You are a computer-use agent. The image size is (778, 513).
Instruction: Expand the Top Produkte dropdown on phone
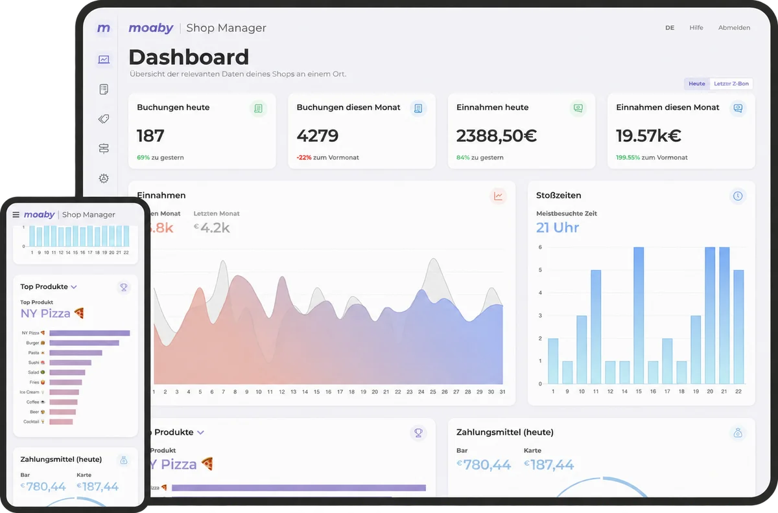[74, 287]
